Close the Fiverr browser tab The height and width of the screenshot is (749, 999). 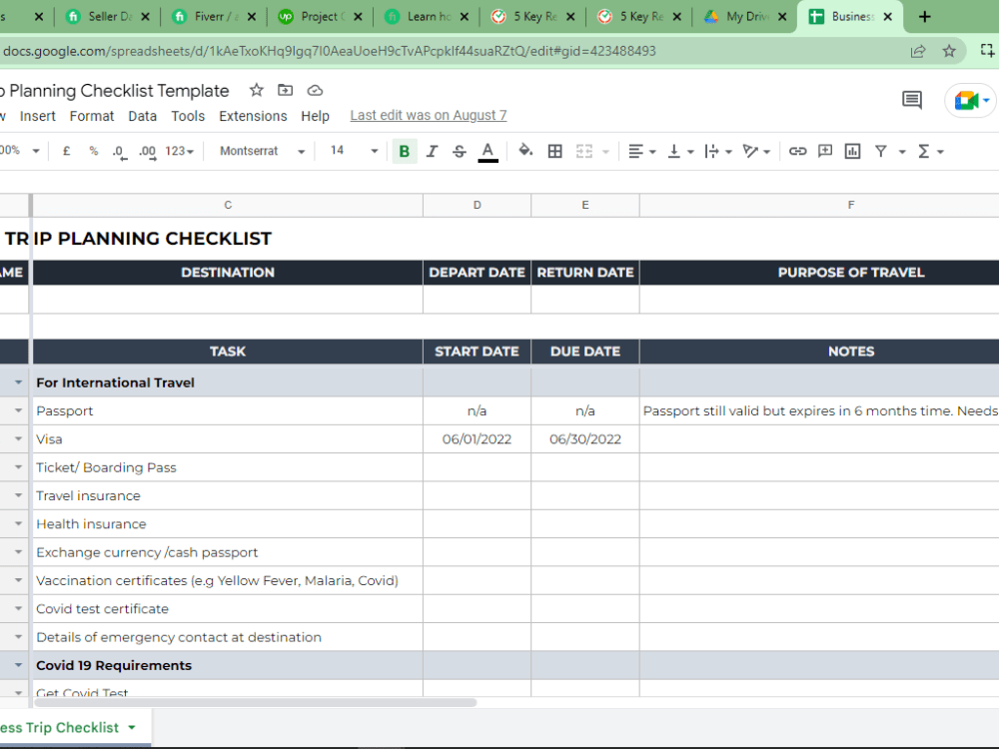[252, 17]
